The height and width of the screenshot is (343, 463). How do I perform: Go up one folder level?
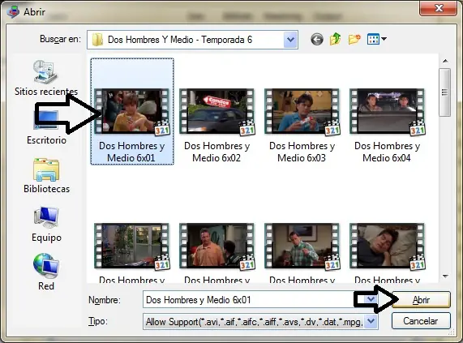pyautogui.click(x=336, y=39)
